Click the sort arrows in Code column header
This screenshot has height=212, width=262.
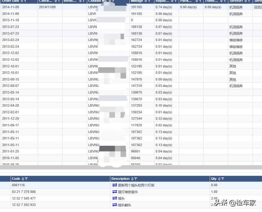point(23,179)
